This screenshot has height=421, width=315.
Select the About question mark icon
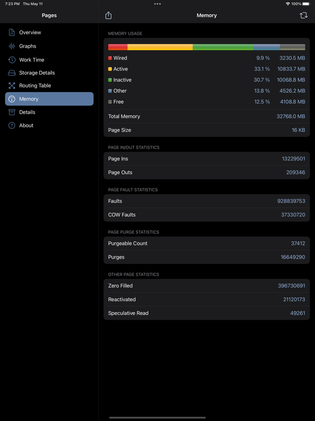12,126
